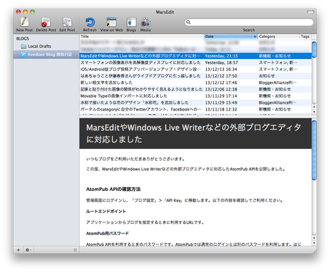The width and height of the screenshot is (330, 272).
Task: Select post dated 13/12/06 12:38
Action: tap(196, 89)
